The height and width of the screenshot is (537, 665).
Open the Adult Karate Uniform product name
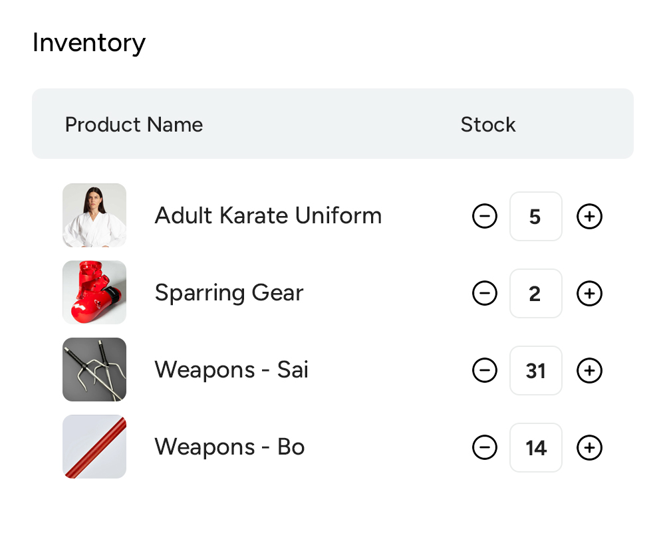(x=268, y=215)
